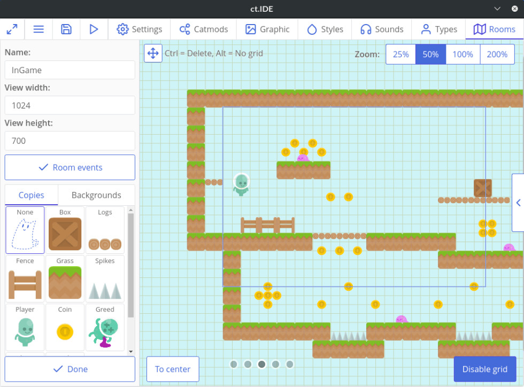This screenshot has width=524, height=387.
Task: Switch to Backgrounds tab
Action: 96,195
